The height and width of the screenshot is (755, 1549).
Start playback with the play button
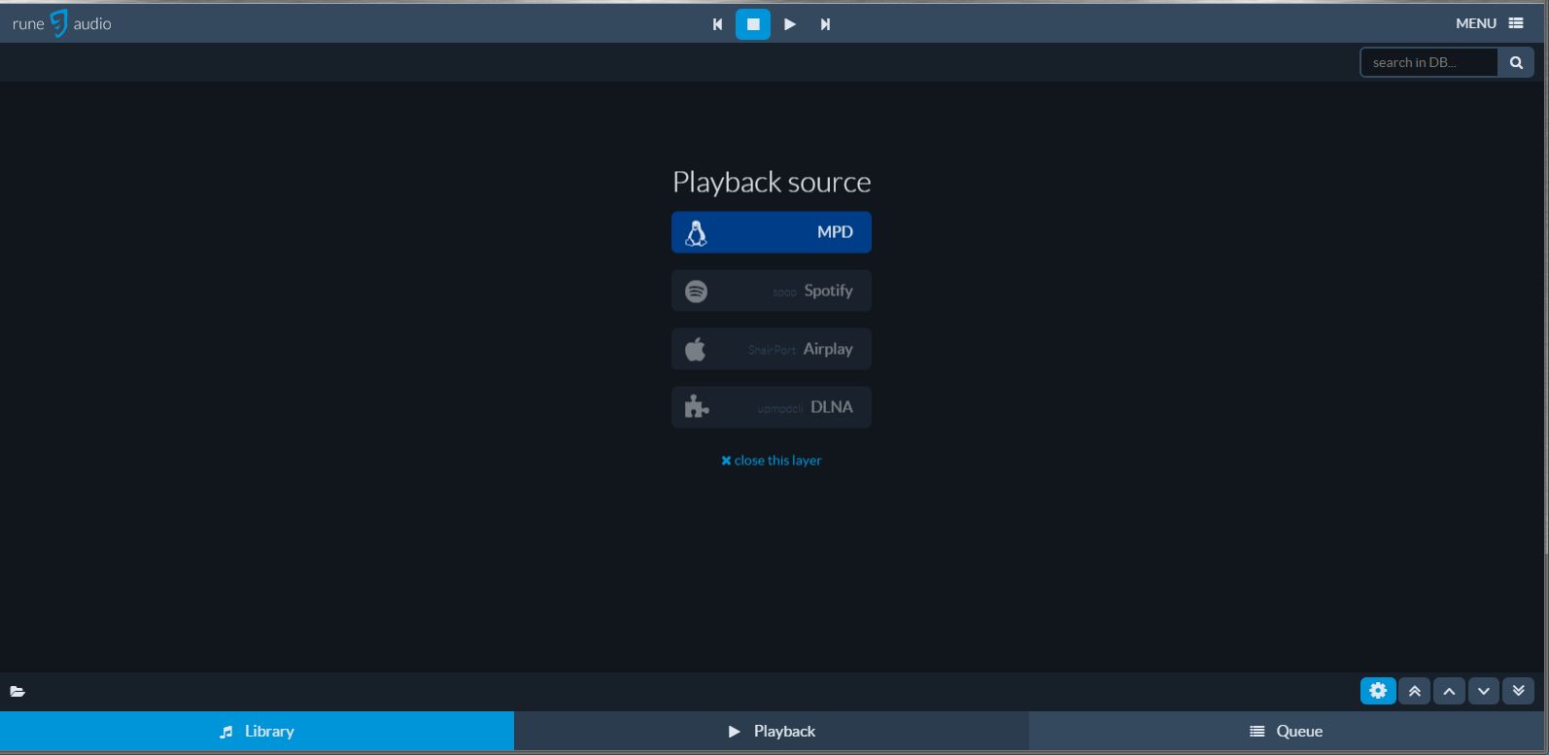pos(790,24)
